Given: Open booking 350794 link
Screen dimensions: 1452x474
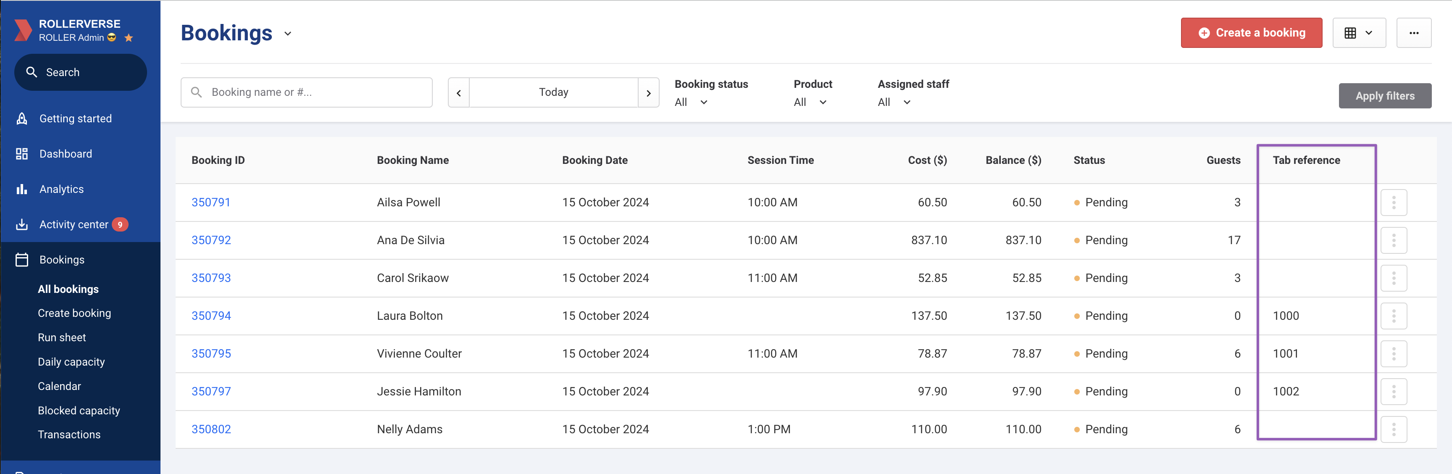Looking at the screenshot, I should click(211, 316).
